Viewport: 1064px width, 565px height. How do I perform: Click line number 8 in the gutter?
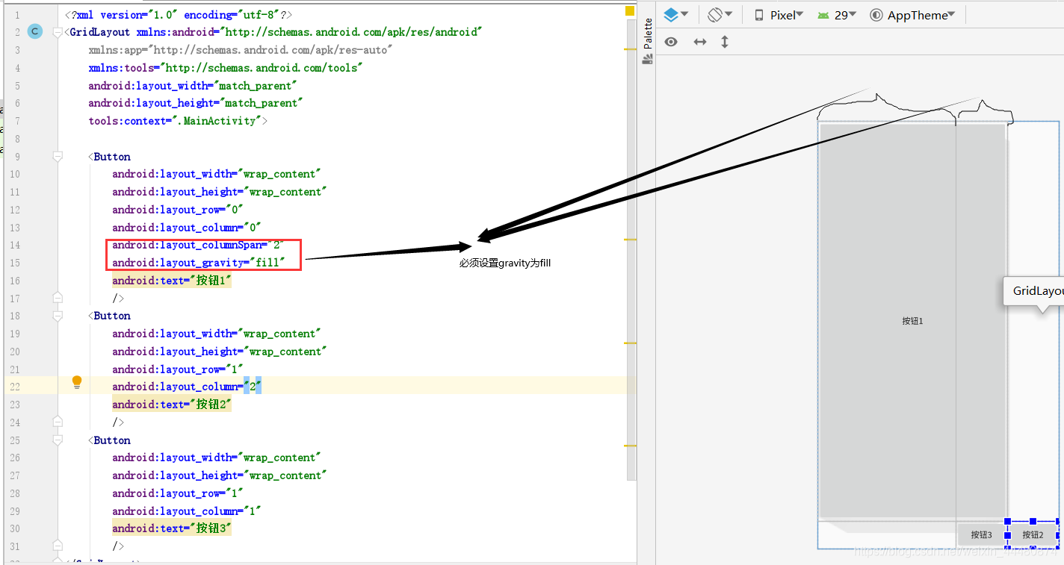click(x=17, y=139)
